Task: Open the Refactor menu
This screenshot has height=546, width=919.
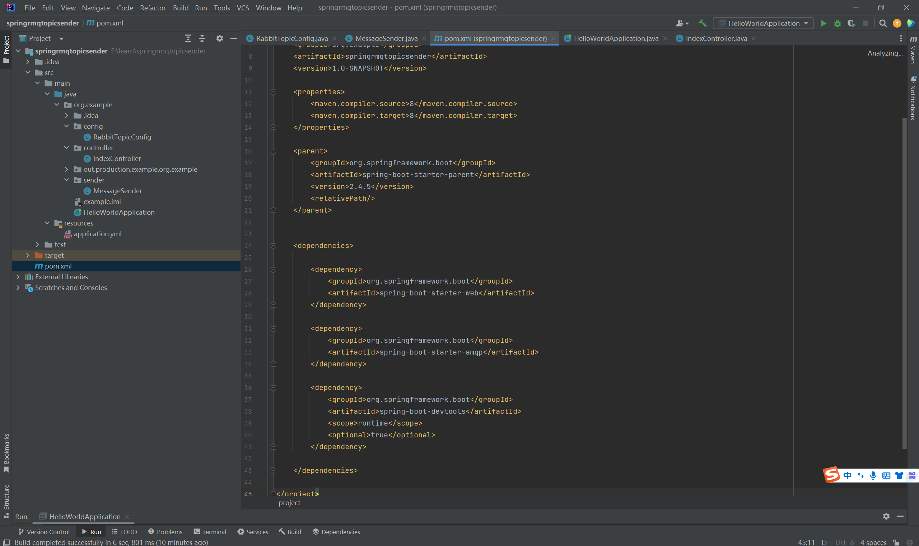Action: [x=153, y=8]
